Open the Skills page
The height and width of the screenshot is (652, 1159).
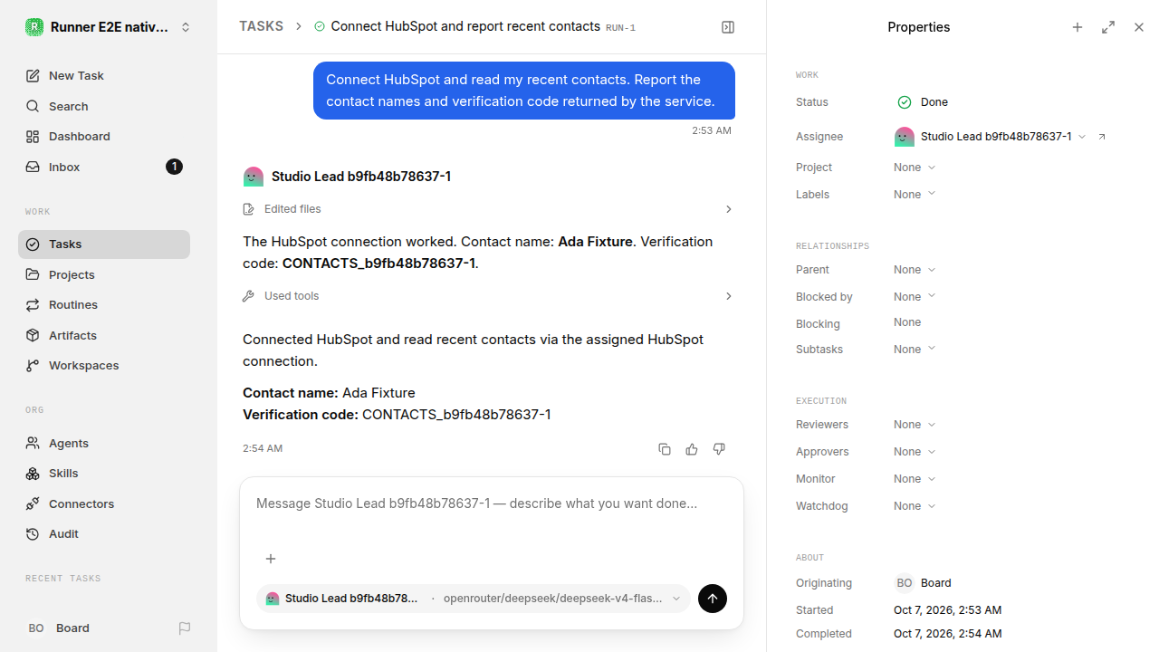click(104, 474)
